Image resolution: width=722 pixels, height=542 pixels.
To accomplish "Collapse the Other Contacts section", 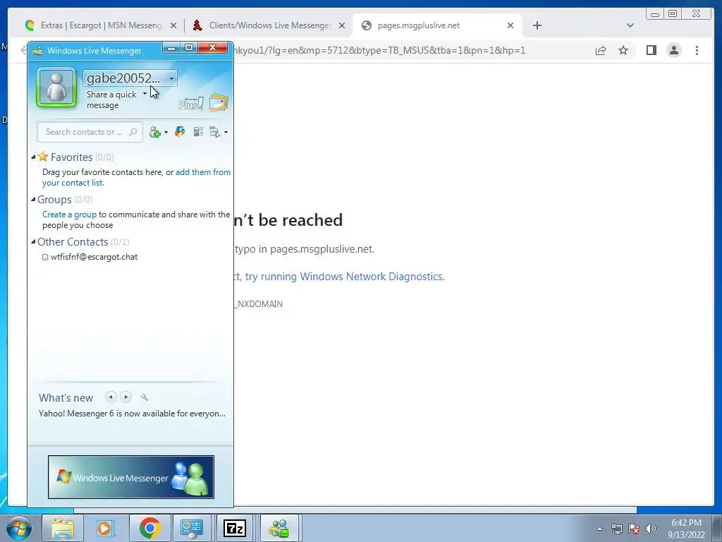I will click(33, 242).
